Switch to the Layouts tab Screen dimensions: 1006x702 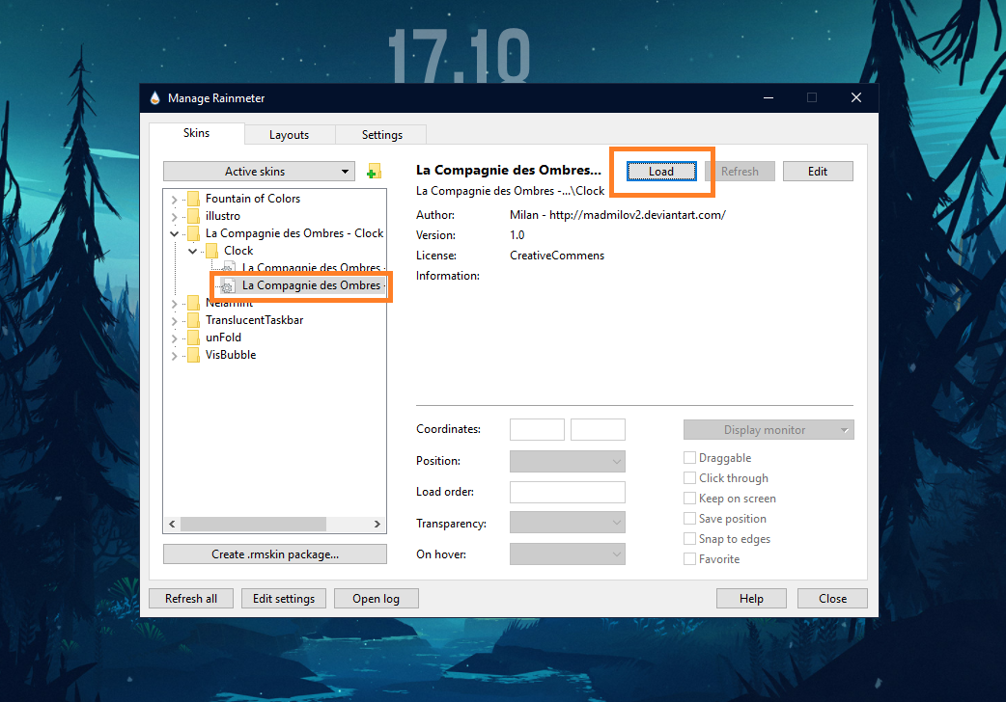coord(290,135)
